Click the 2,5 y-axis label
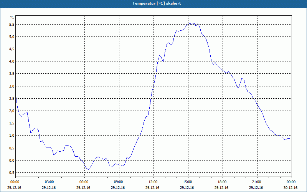Screen dimensions: 307x192 coord(12,99)
